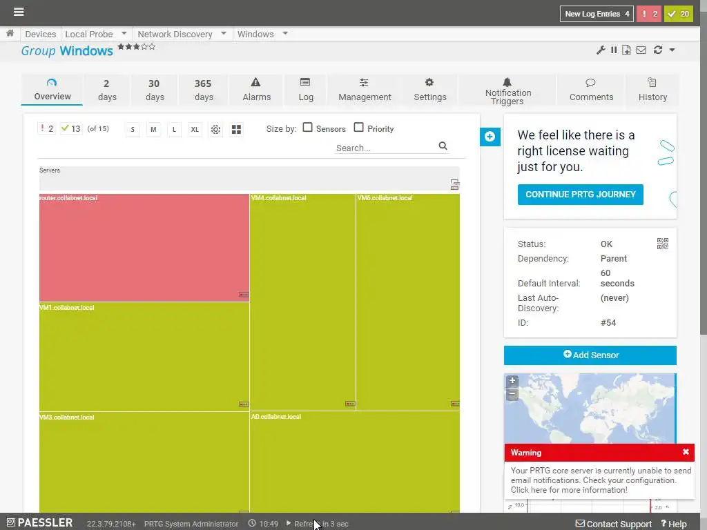This screenshot has width=707, height=530.
Task: Select size M view
Action: (153, 129)
